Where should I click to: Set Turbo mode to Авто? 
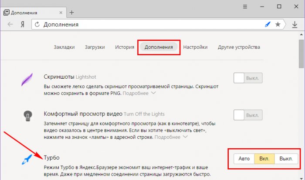pyautogui.click(x=244, y=159)
